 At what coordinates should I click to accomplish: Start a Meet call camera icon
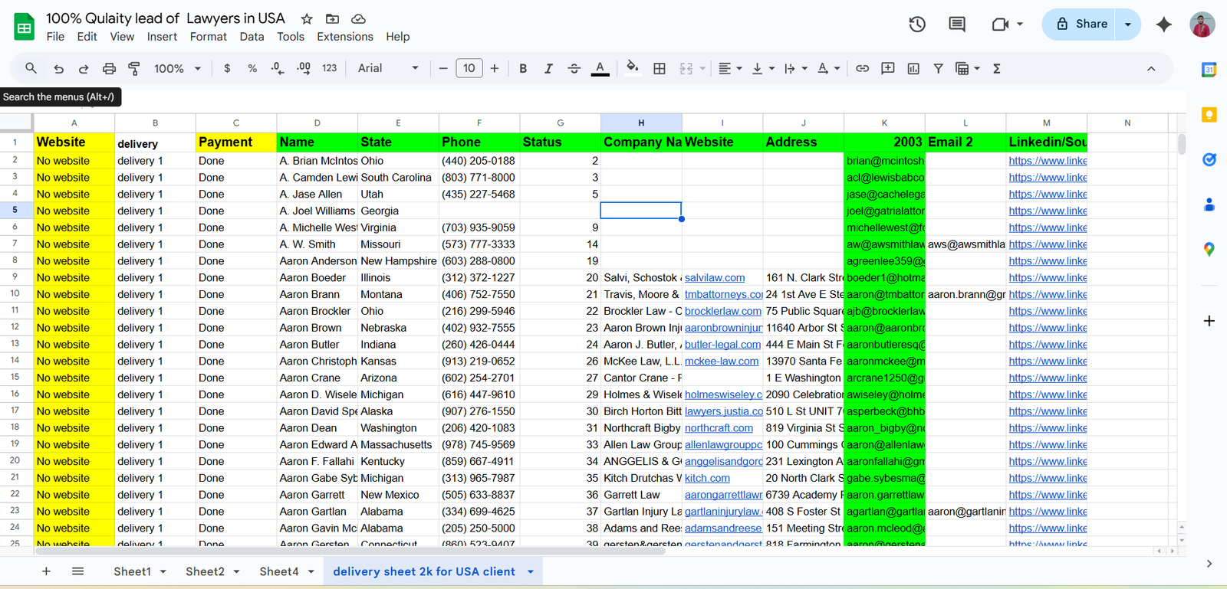point(1000,25)
